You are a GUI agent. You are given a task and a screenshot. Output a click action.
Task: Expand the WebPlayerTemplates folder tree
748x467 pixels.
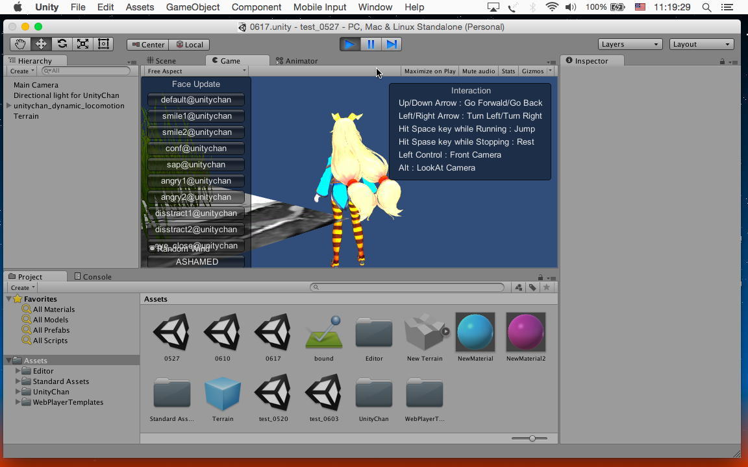[18, 401]
